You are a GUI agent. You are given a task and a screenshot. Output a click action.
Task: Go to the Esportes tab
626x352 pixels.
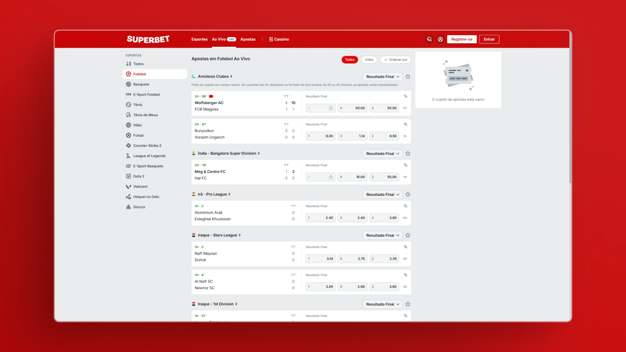point(200,39)
